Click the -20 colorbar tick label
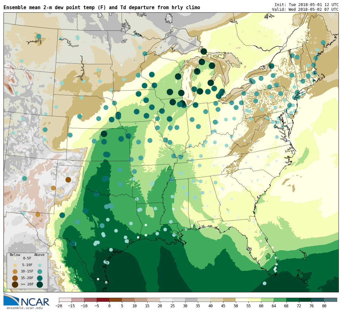Image resolution: width=342 pixels, height=312 pixels. 59,306
